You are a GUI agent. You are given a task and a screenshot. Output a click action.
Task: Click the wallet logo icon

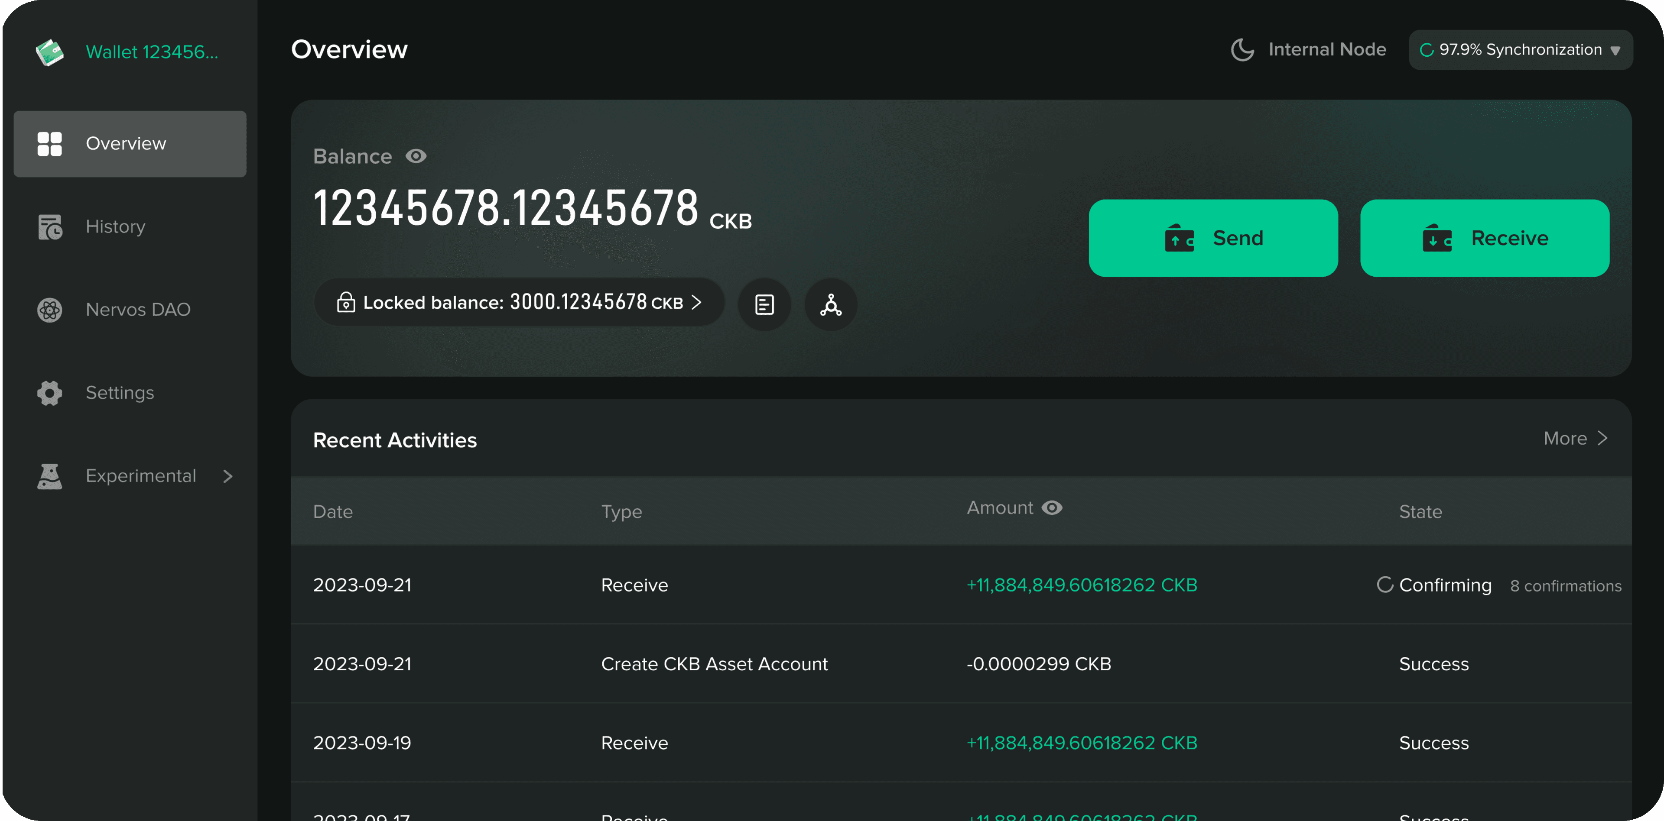[50, 52]
